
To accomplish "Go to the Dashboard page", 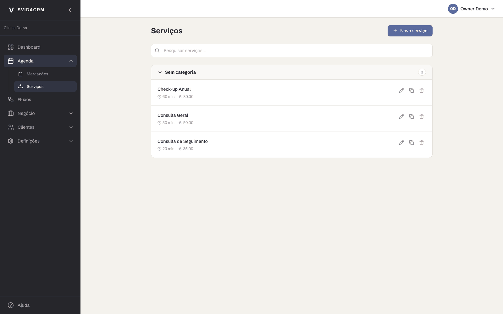I will (40, 47).
